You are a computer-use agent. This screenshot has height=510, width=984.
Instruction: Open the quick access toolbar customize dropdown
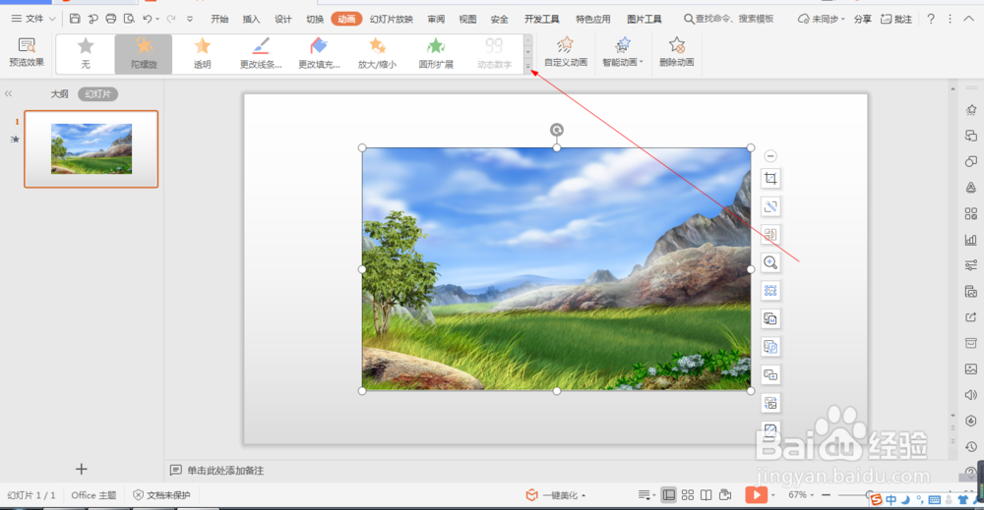coord(190,20)
